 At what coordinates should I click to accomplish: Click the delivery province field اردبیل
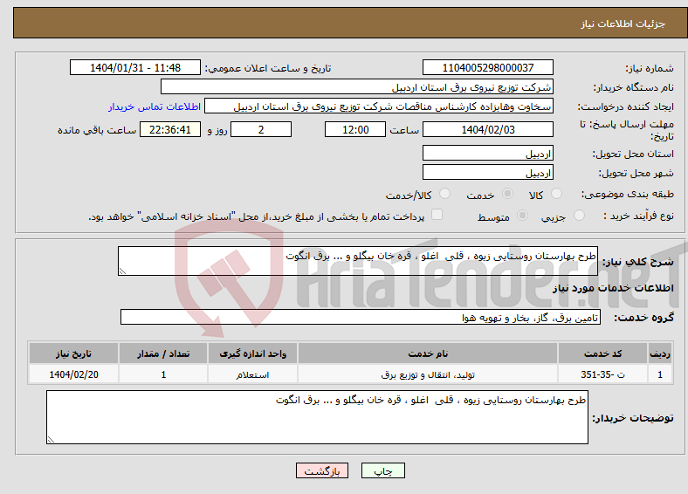pyautogui.click(x=488, y=153)
